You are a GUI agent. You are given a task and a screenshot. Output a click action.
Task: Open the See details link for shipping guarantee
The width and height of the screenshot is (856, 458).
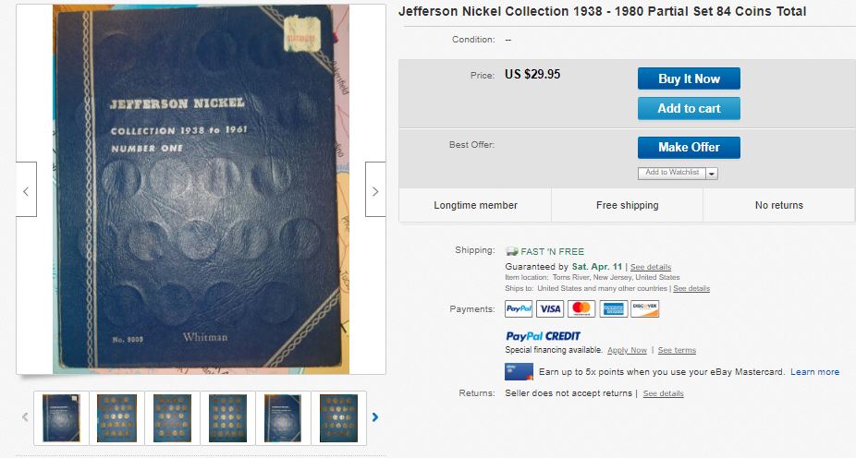click(651, 267)
